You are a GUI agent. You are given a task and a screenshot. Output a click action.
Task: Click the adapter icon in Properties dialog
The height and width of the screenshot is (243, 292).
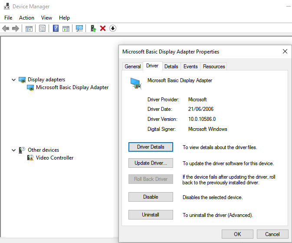[x=135, y=83]
